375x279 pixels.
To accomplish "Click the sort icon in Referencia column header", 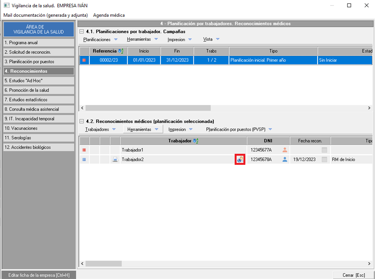I will (x=121, y=51).
